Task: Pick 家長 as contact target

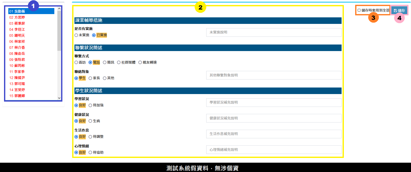Action: tap(90, 78)
